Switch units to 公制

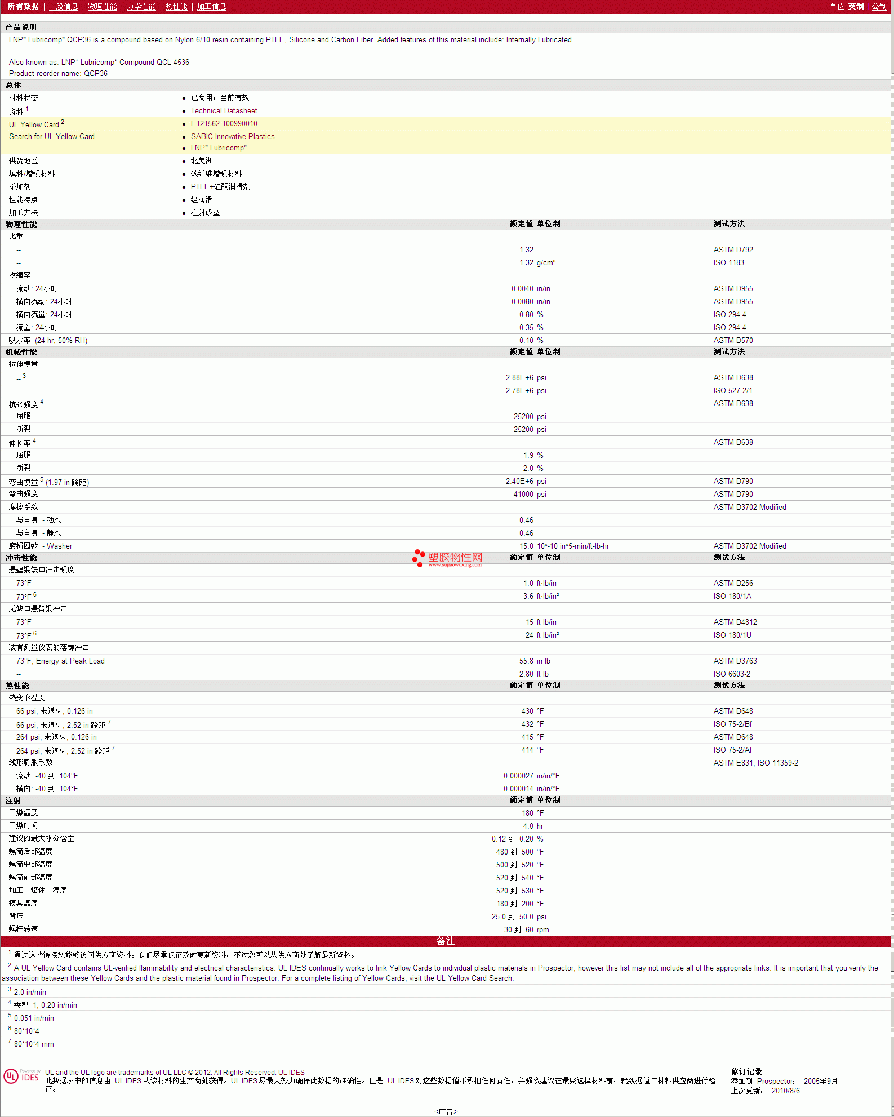879,6
